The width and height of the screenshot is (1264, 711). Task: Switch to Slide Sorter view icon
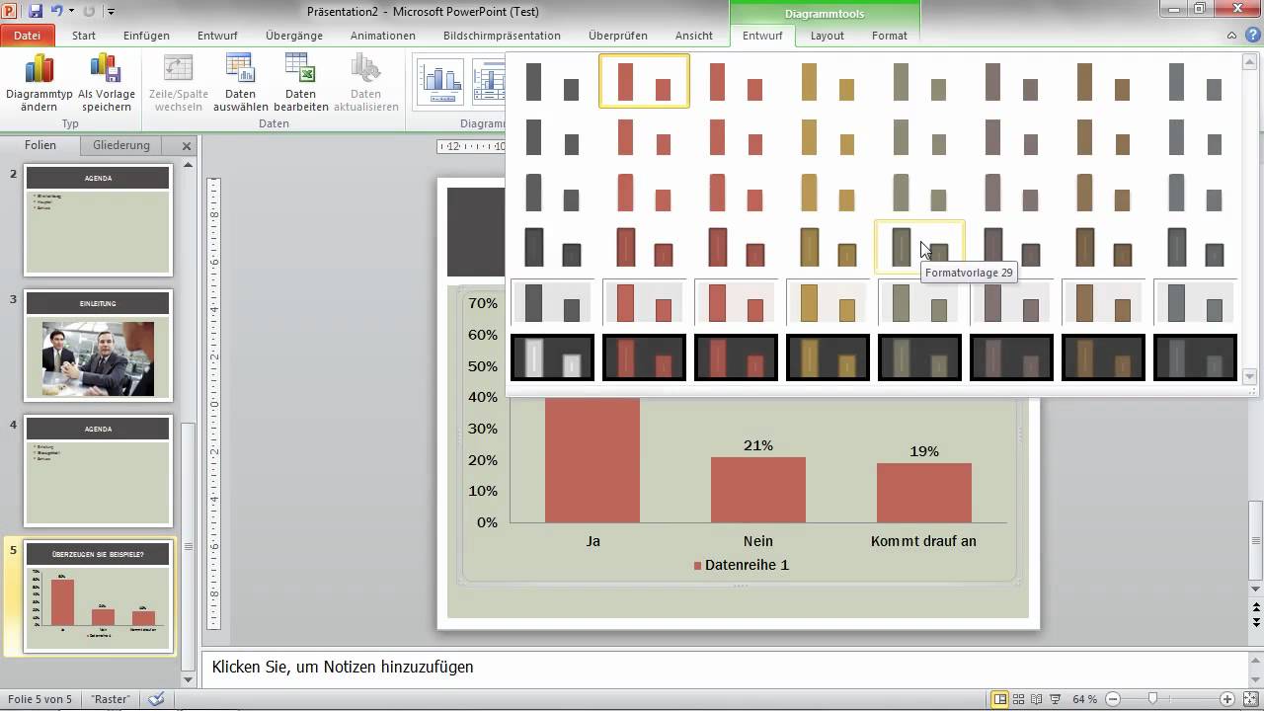tap(1018, 699)
